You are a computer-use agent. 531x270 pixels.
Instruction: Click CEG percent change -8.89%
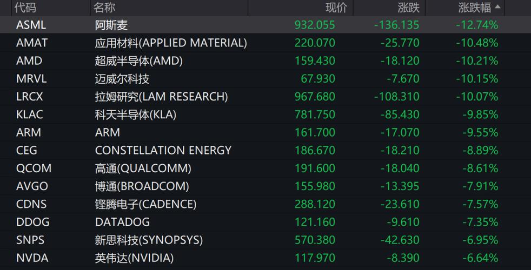pos(480,150)
